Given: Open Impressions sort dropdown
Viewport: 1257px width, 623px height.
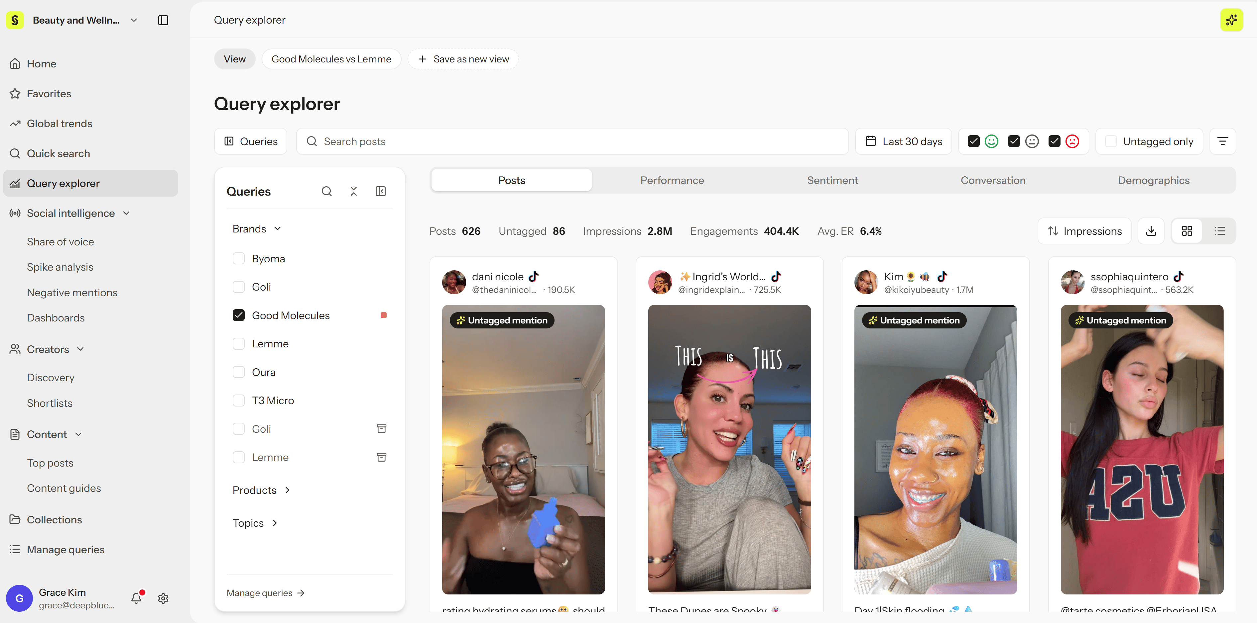Looking at the screenshot, I should click(1085, 231).
